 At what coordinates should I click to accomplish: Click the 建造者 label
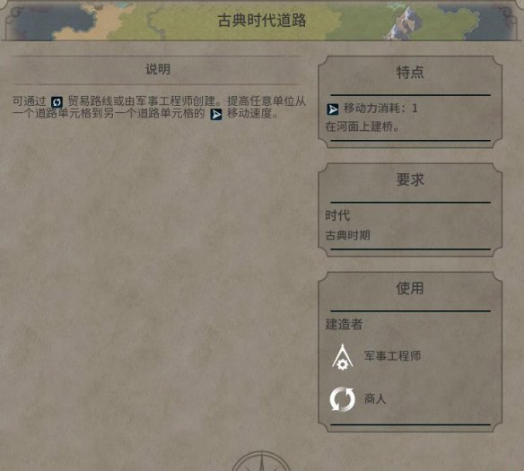point(344,324)
